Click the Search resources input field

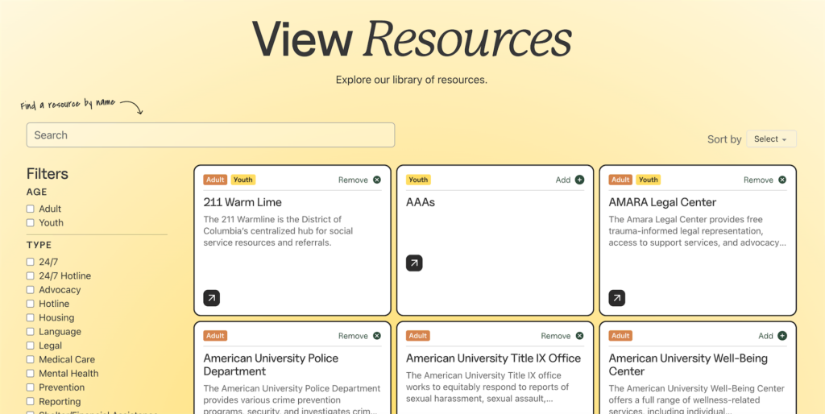tap(210, 135)
